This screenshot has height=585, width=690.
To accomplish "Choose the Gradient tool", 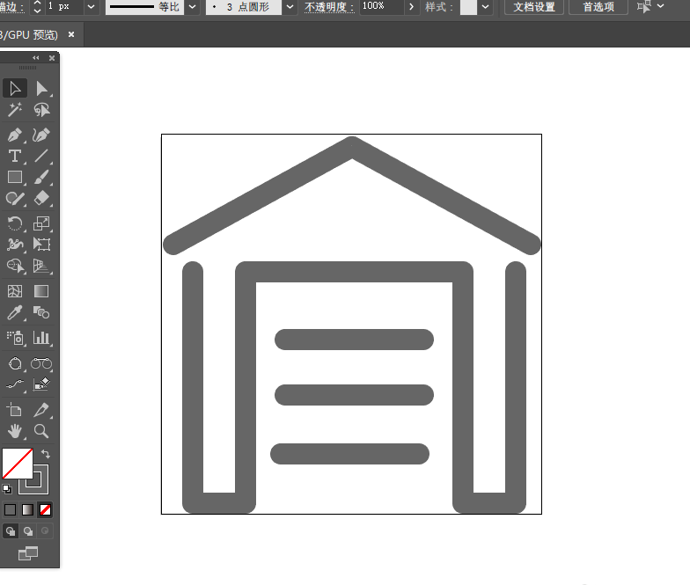I will (41, 291).
